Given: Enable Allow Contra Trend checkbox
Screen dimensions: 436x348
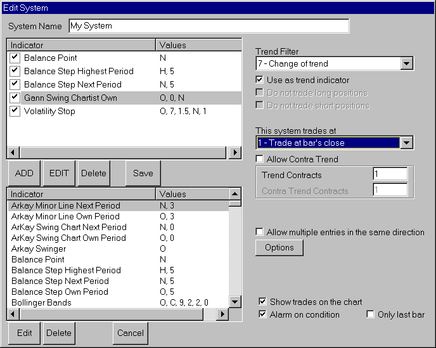Looking at the screenshot, I should (x=259, y=159).
